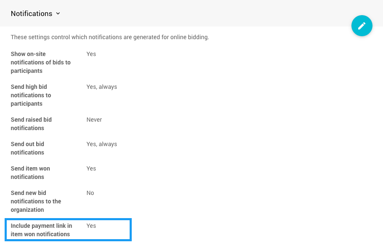Click the gray Notifications header bar

[202, 13]
